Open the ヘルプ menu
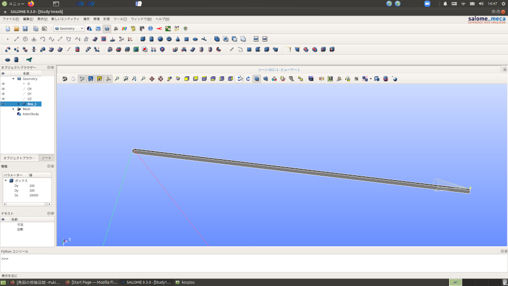The image size is (508, 286). [x=162, y=19]
